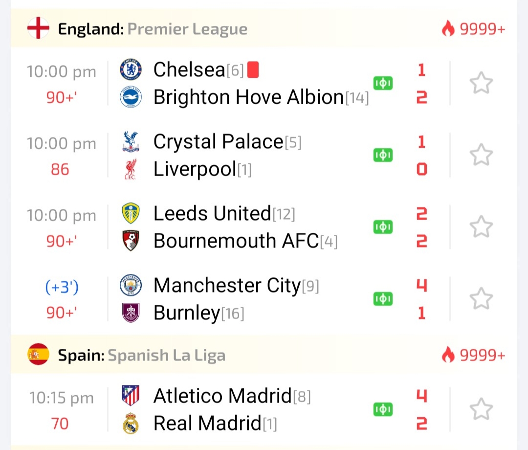Screen dimensions: 528x450
Task: Click the Liverpool club crest
Action: click(131, 170)
